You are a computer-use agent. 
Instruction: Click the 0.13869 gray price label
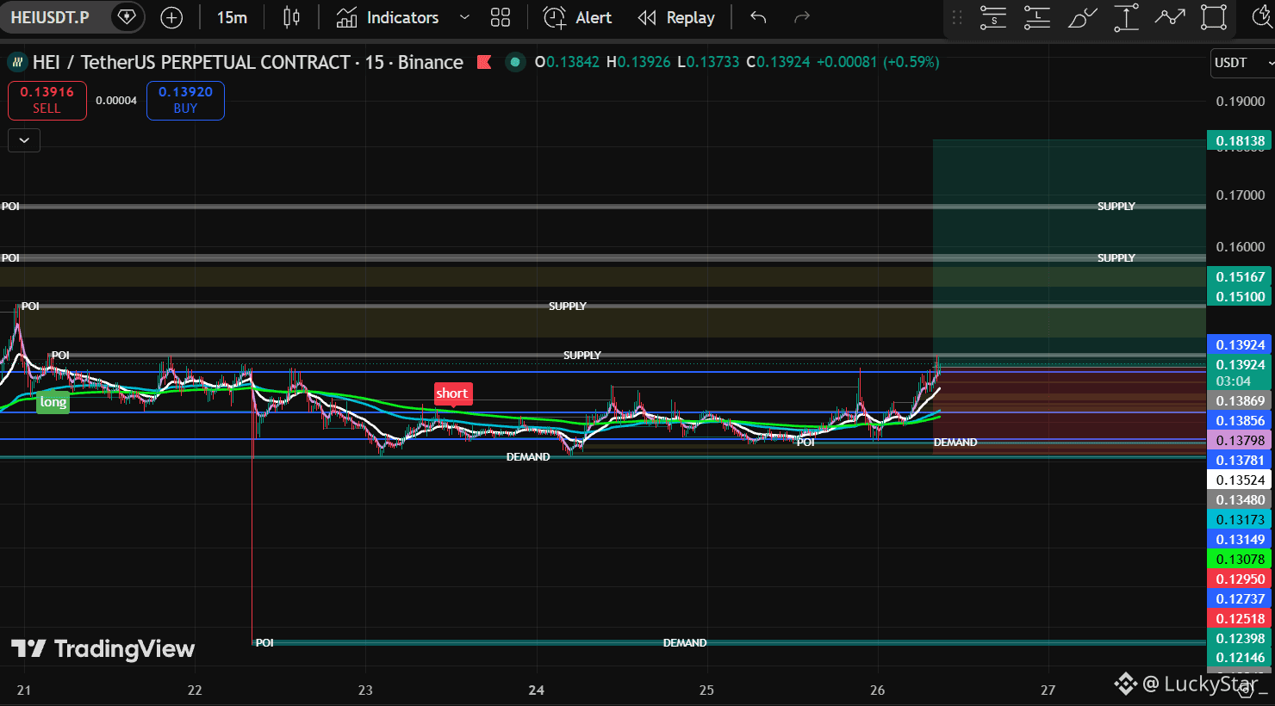(x=1240, y=400)
